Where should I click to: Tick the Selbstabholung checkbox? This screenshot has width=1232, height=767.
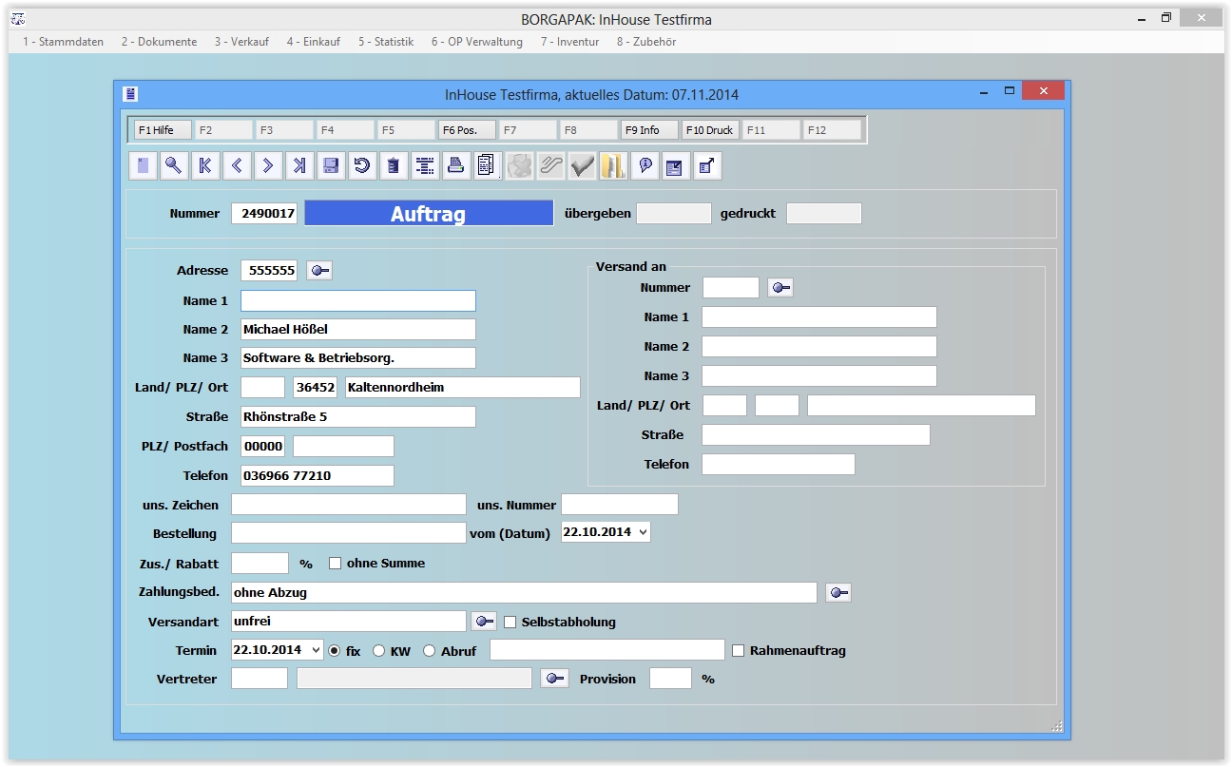[x=510, y=623]
